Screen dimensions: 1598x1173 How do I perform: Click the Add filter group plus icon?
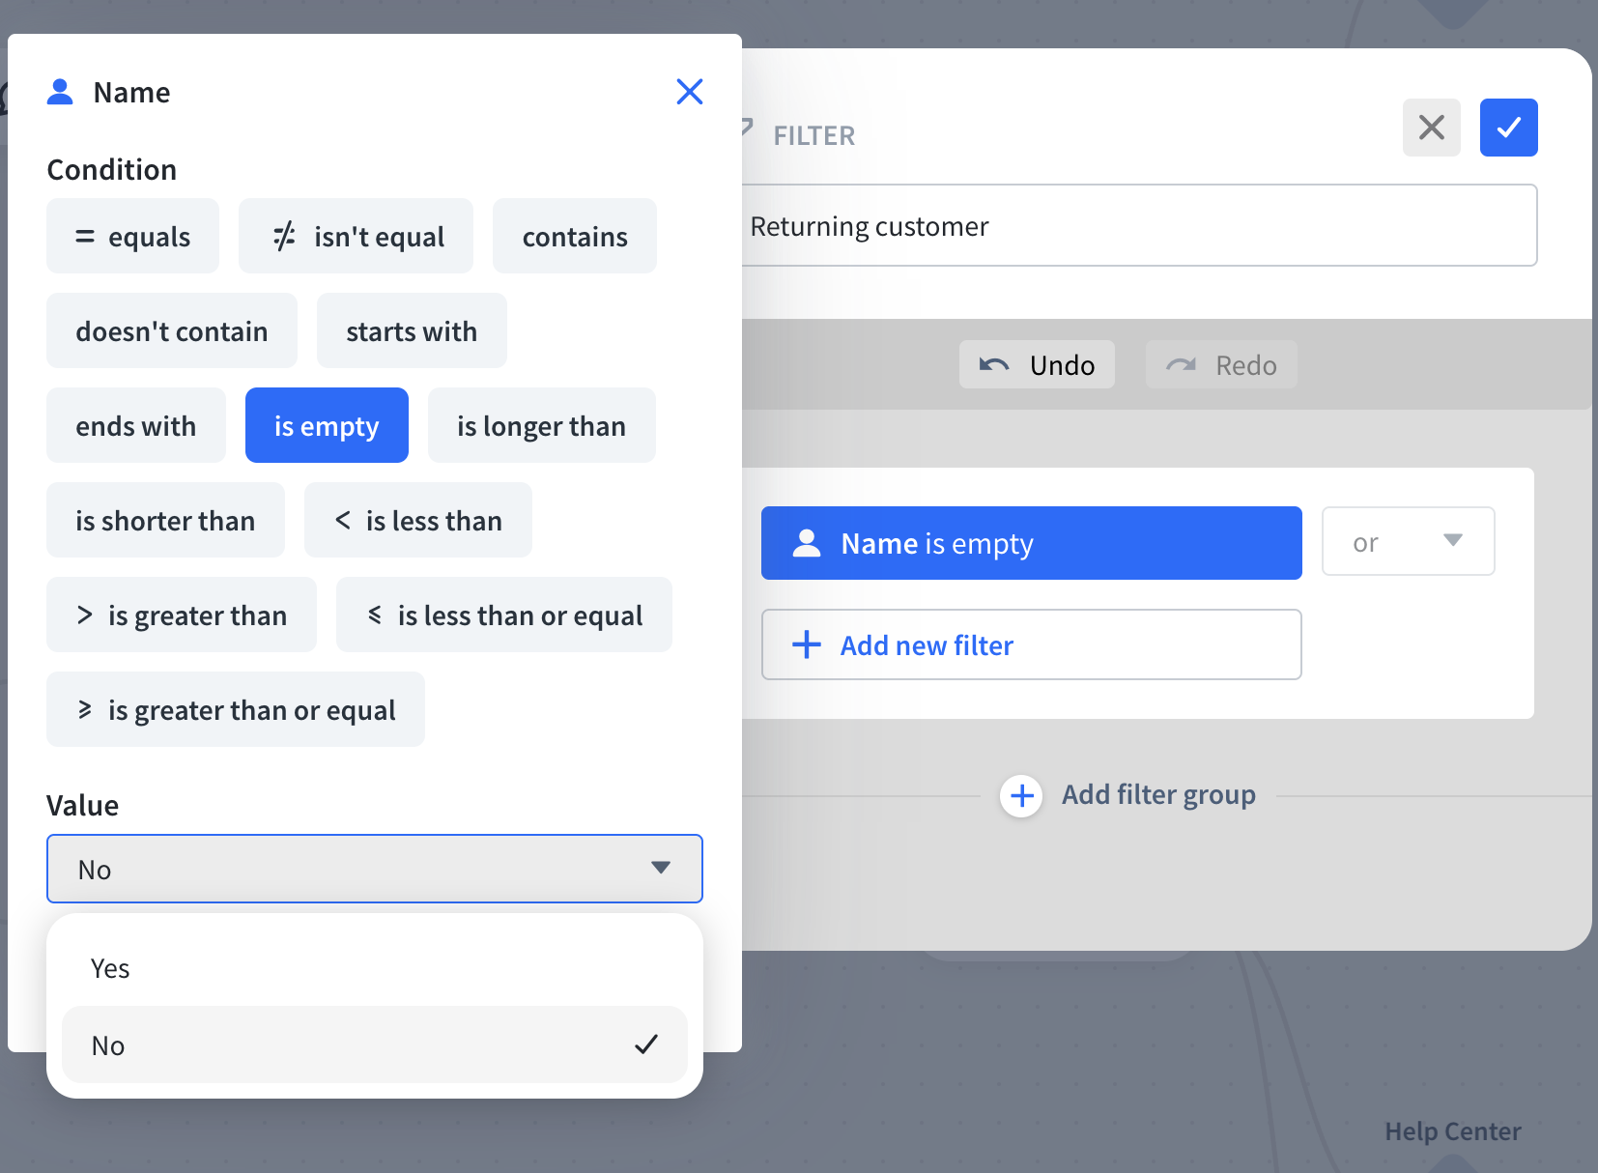coord(1021,796)
